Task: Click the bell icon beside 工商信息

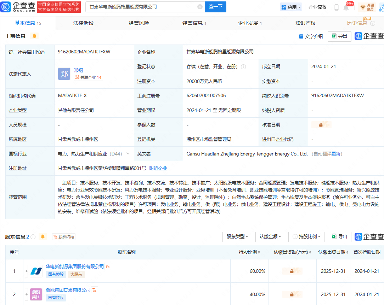Action: click(34, 36)
